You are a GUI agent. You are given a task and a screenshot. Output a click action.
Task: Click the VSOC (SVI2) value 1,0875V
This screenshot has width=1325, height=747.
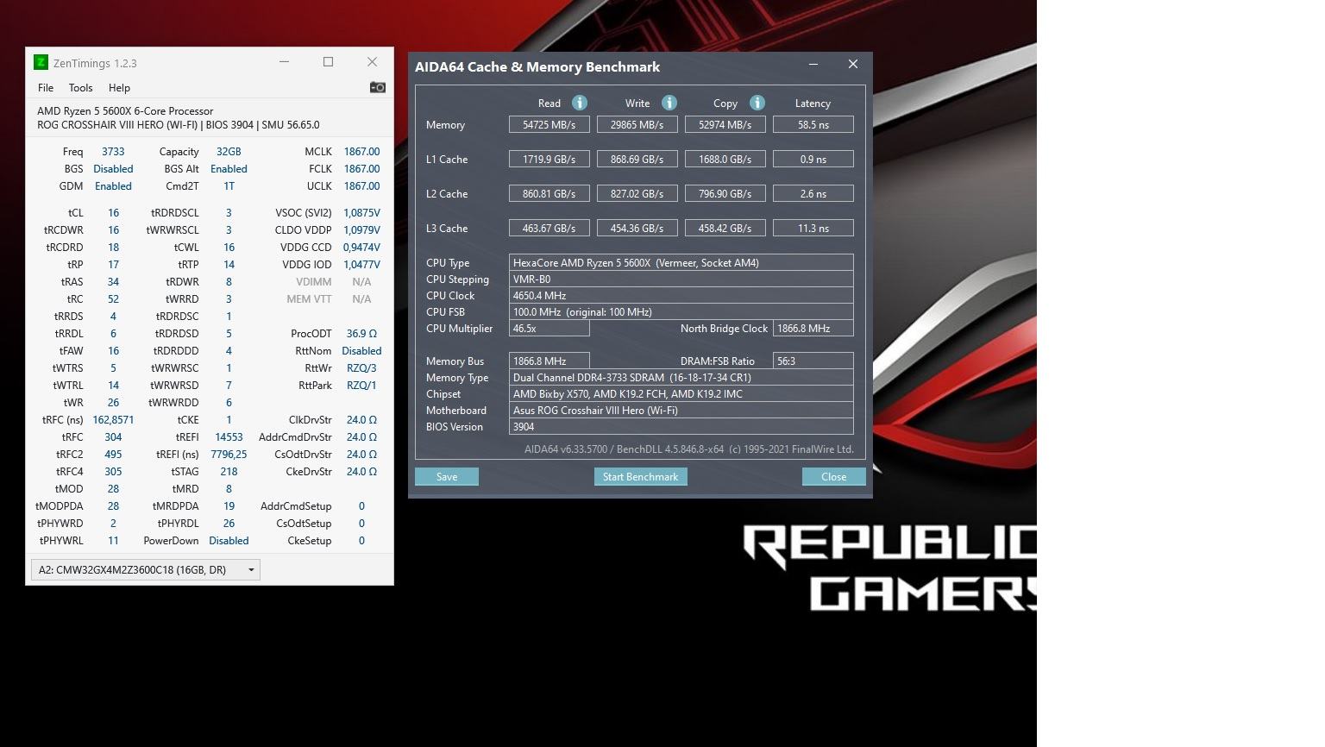pyautogui.click(x=361, y=213)
